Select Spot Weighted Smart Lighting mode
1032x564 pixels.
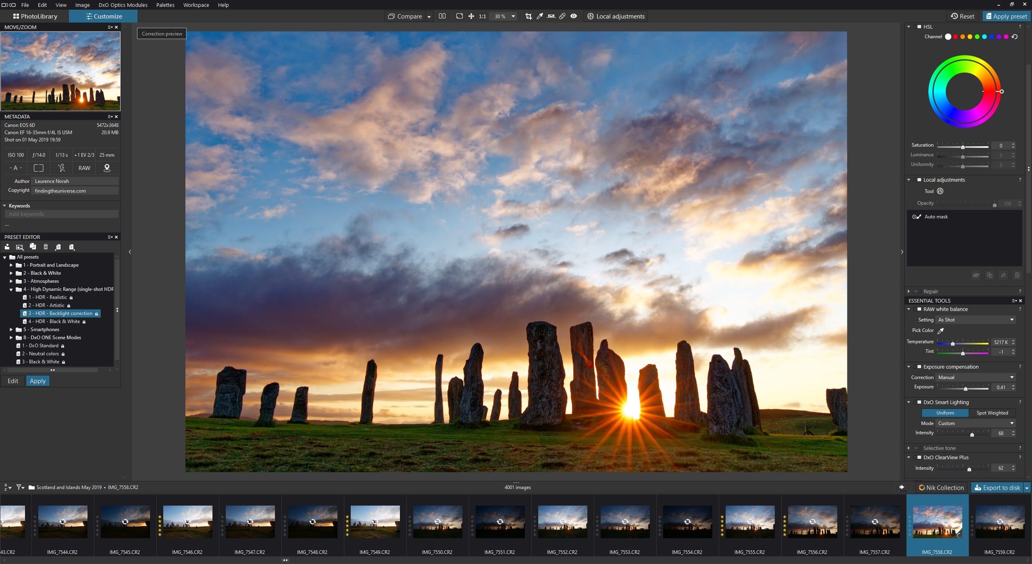coord(992,413)
